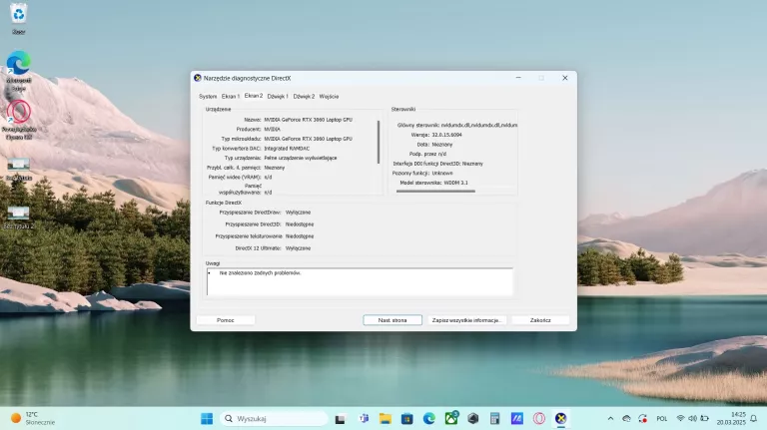Open Microsoft Store from the taskbar

point(407,419)
